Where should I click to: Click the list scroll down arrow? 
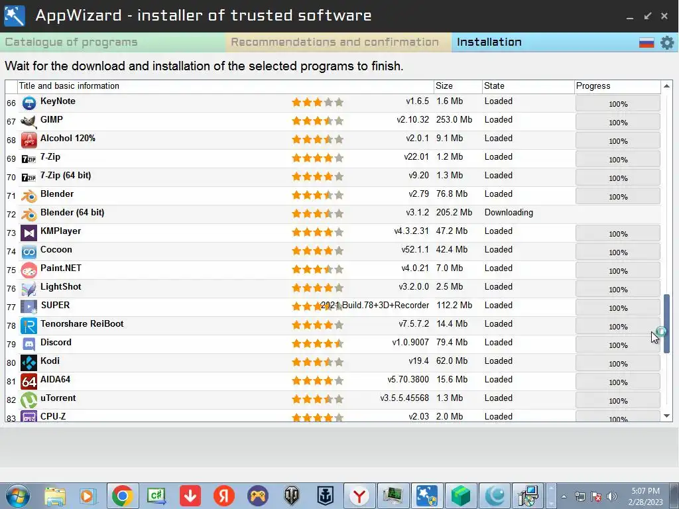[667, 416]
